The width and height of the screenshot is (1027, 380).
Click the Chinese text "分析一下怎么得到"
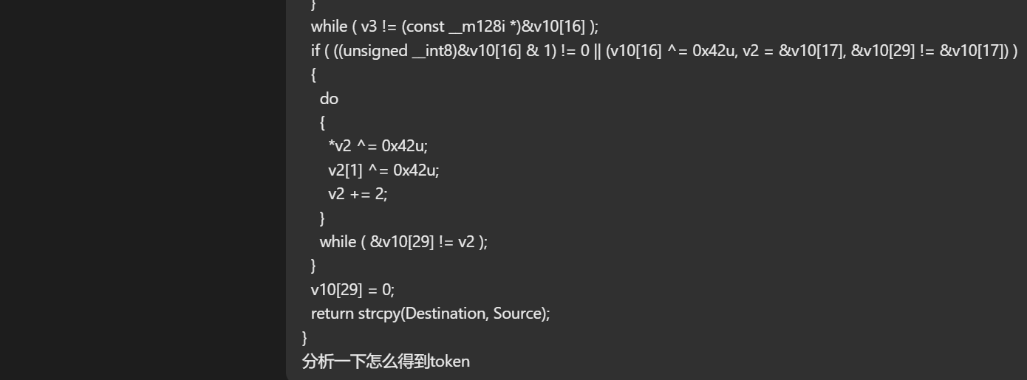pos(365,362)
